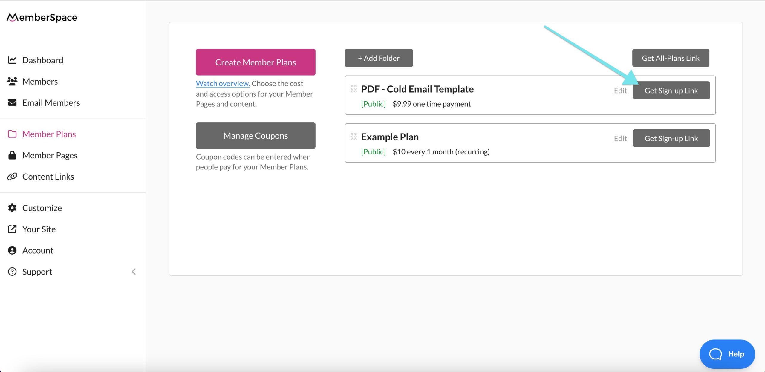765x372 pixels.
Task: Grab the Example Plan drag handle
Action: (354, 137)
